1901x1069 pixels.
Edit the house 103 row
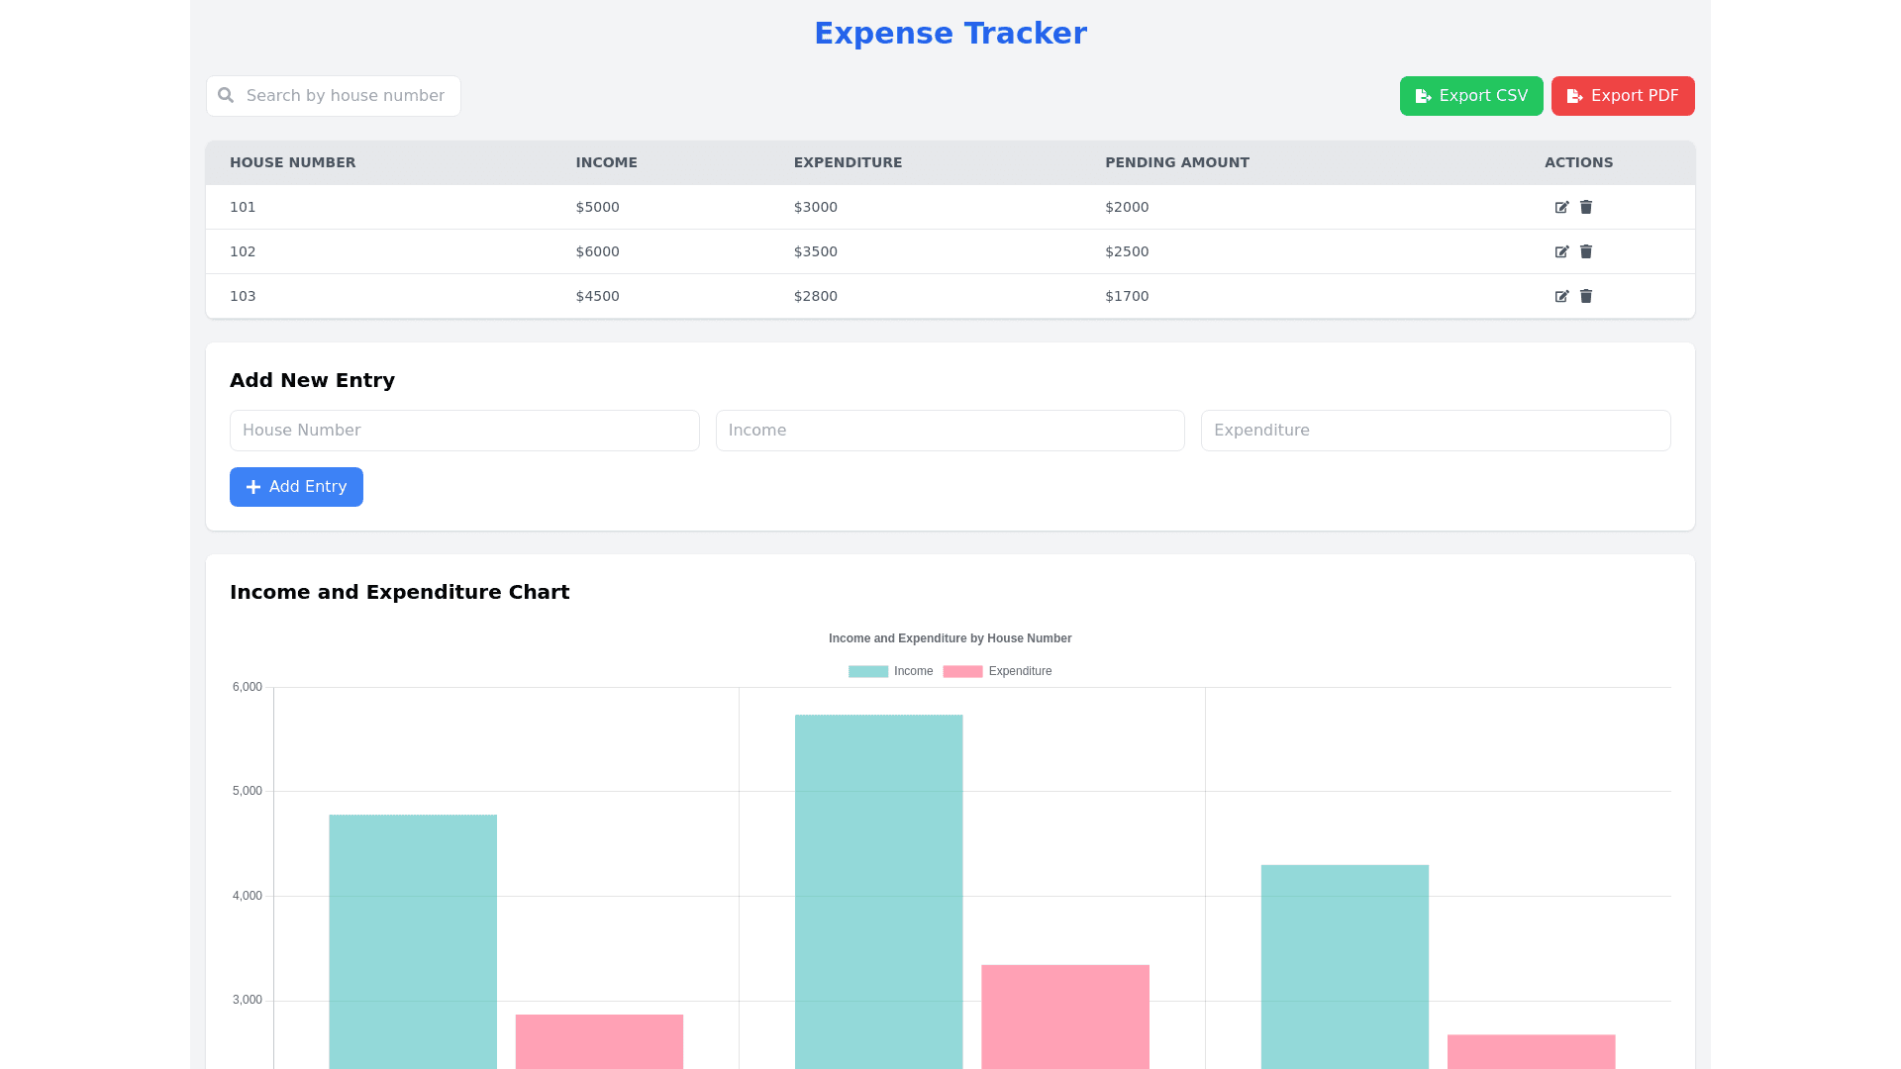click(1561, 296)
